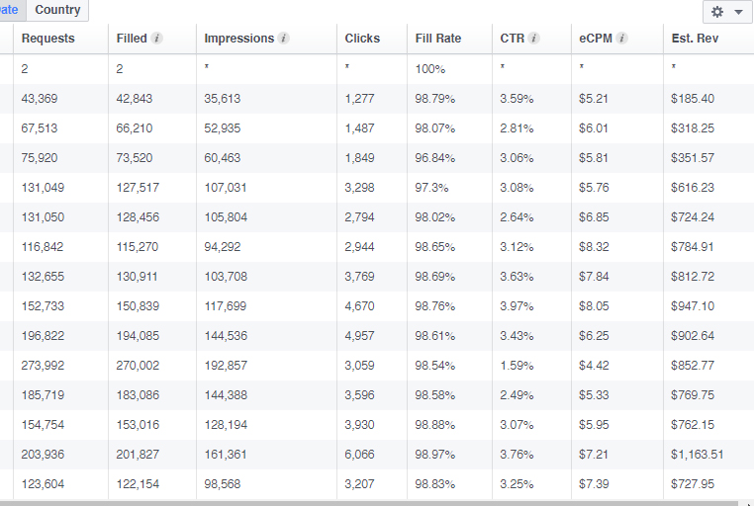Click the info icon beside Impressions
754x506 pixels.
pyautogui.click(x=284, y=39)
